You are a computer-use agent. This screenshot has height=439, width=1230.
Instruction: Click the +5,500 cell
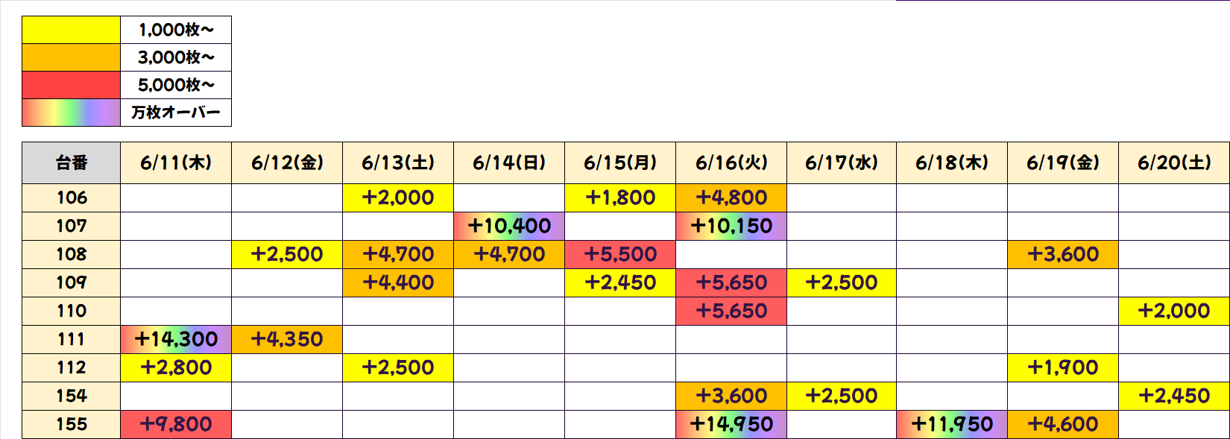[620, 254]
